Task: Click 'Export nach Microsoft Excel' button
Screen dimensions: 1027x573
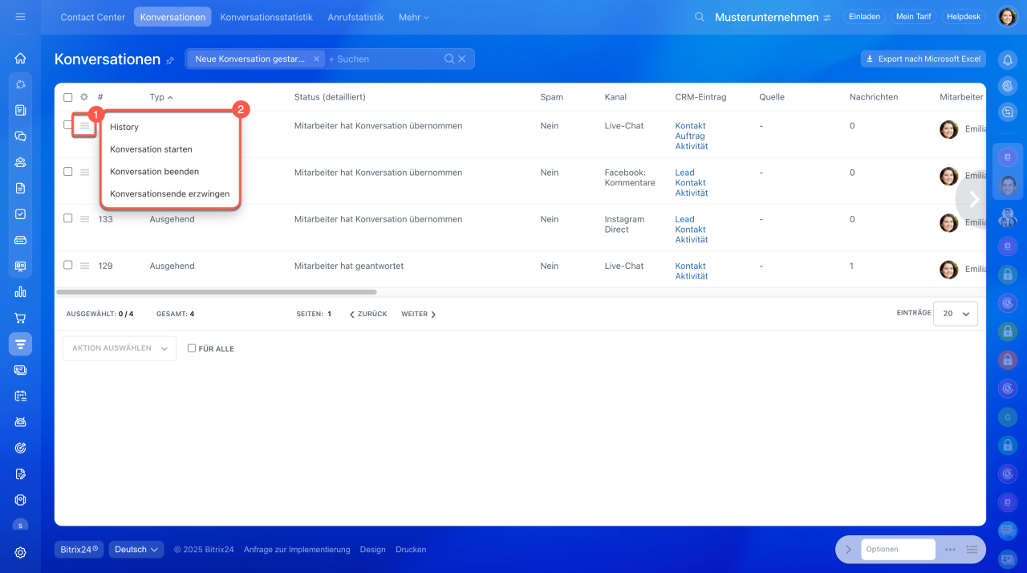Action: 923,59
